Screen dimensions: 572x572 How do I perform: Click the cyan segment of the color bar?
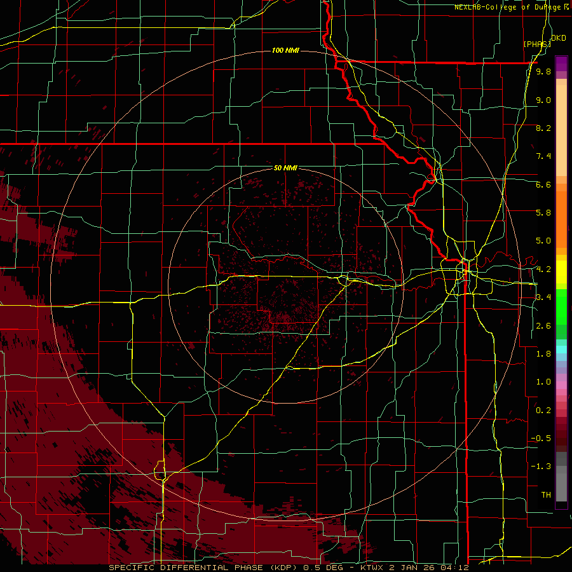click(561, 350)
